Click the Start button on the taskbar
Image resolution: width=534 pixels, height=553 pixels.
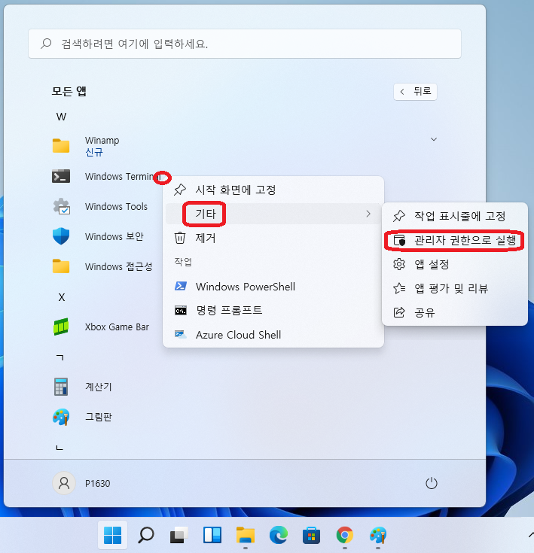[x=112, y=535]
